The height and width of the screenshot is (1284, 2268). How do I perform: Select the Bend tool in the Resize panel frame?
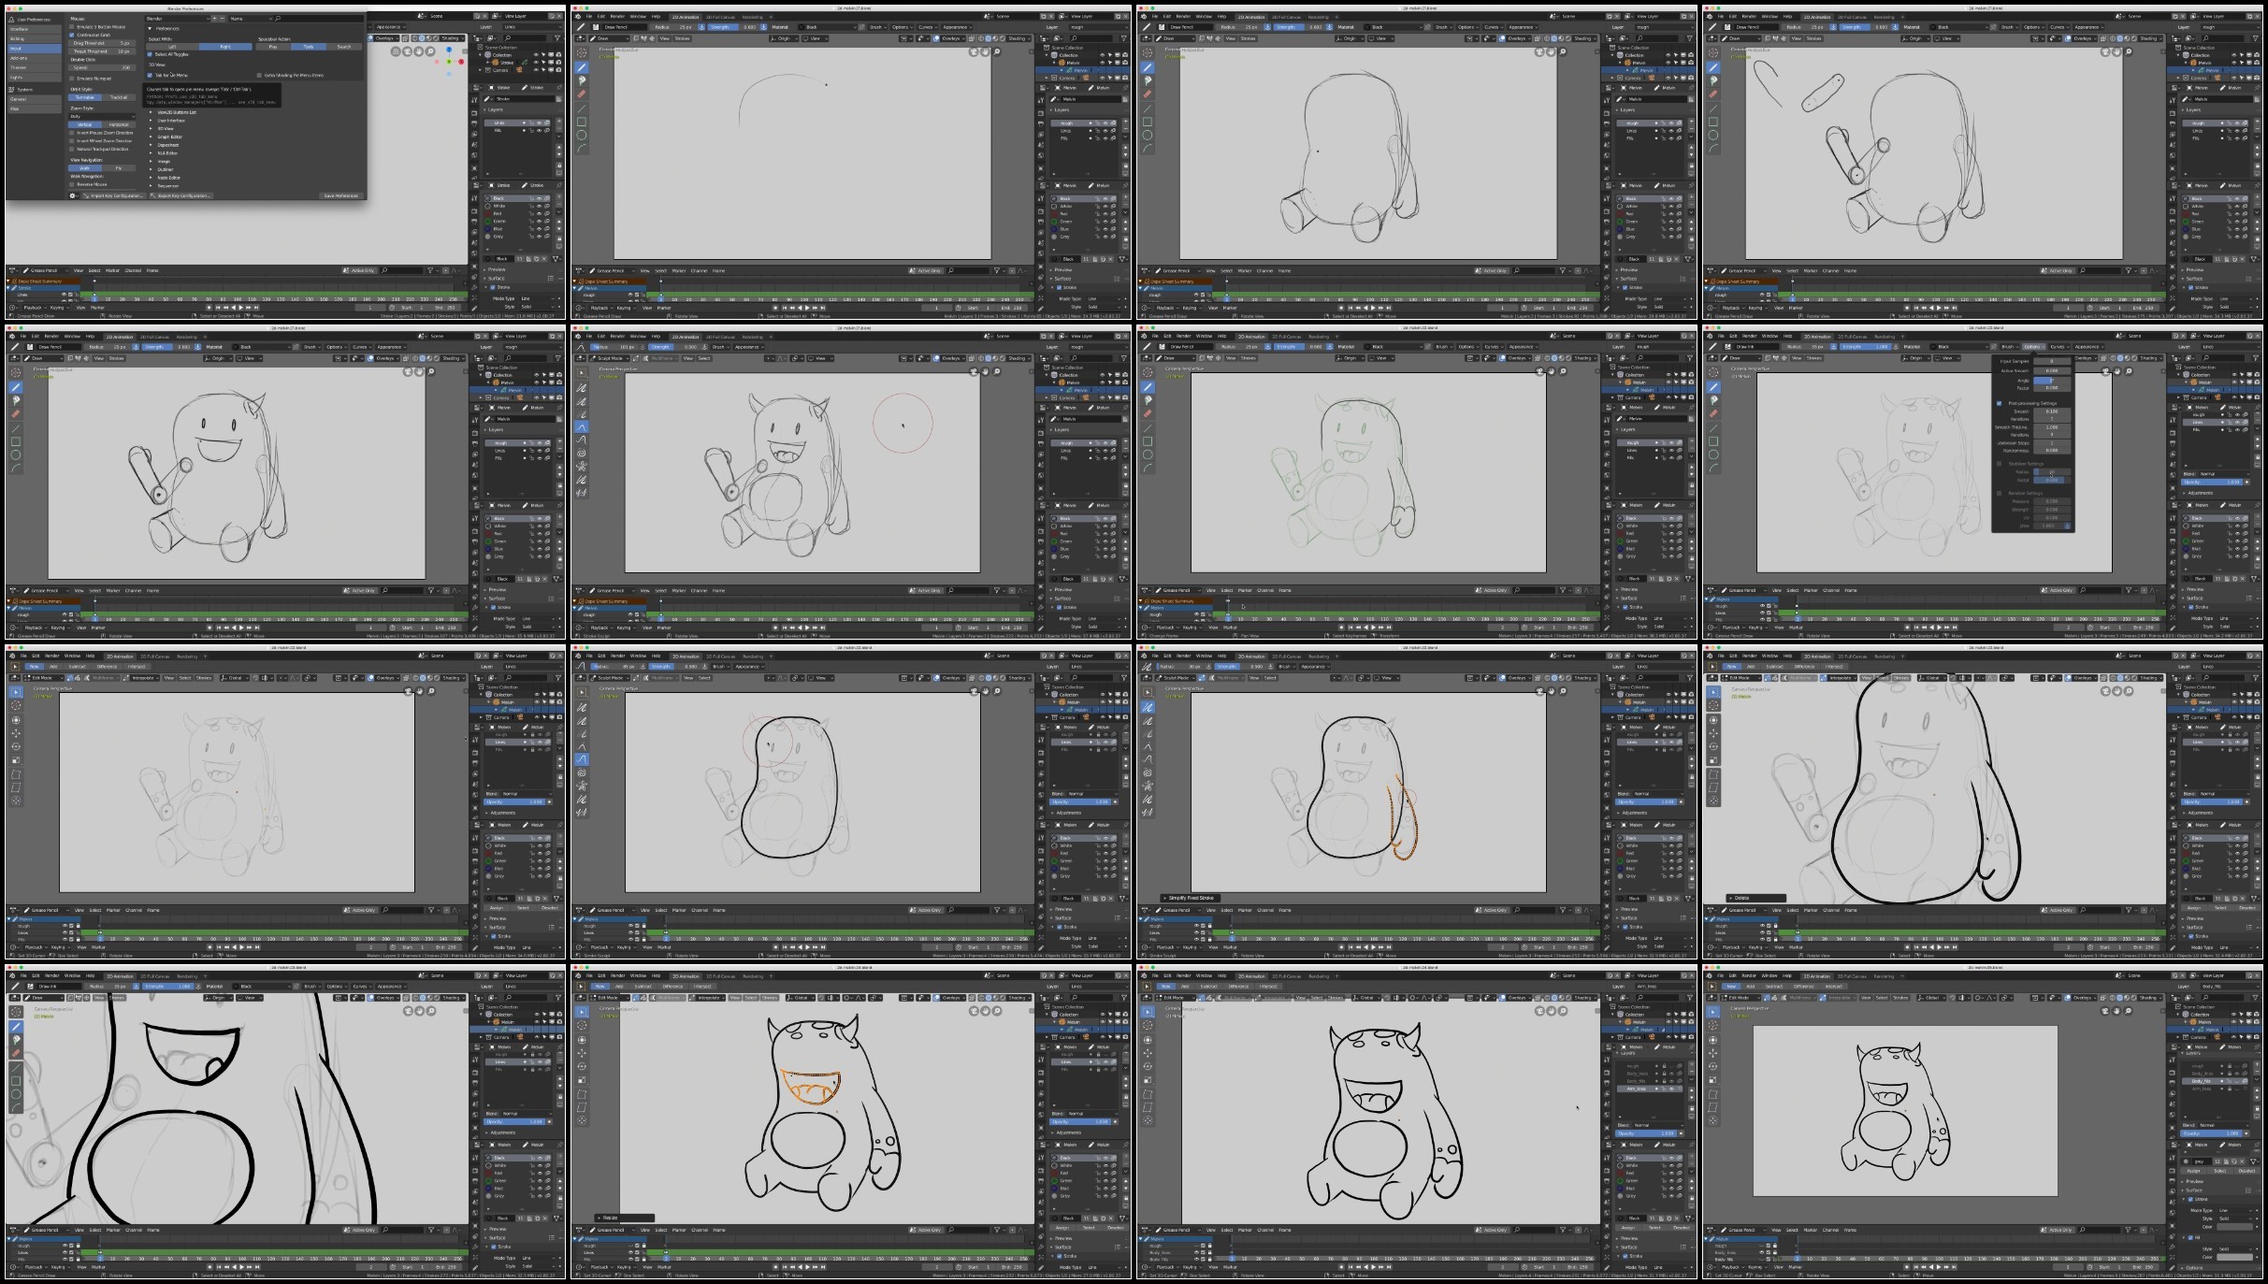click(582, 1094)
